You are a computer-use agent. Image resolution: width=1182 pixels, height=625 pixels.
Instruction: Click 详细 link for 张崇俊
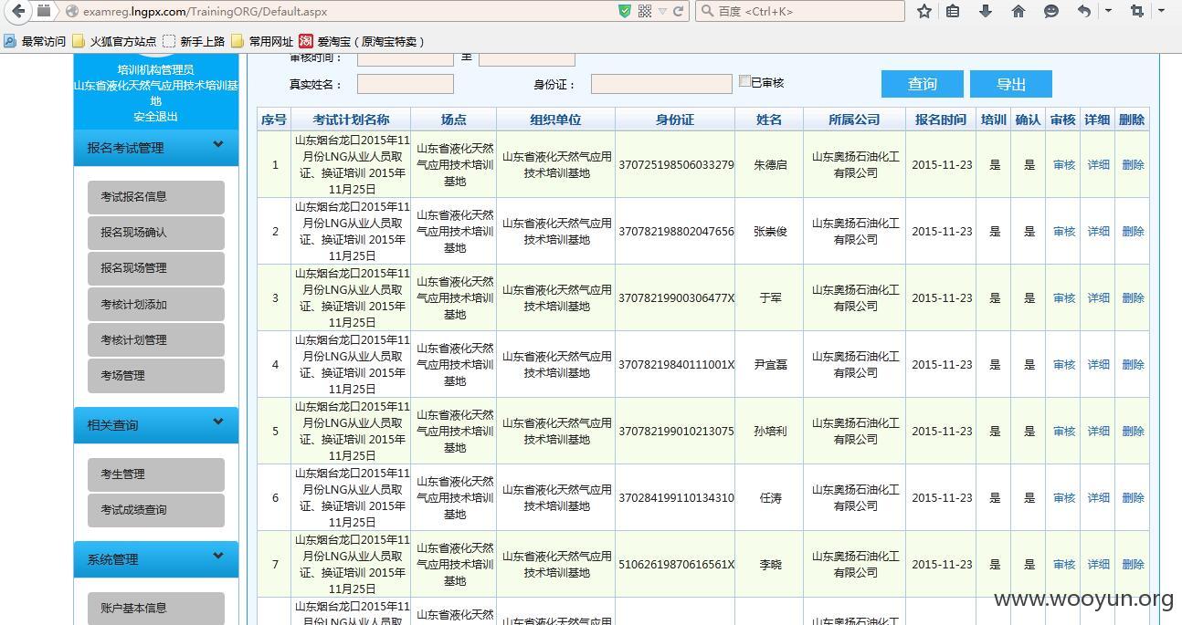pos(1098,232)
